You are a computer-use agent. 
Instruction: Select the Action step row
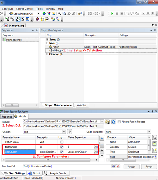pos(101,47)
